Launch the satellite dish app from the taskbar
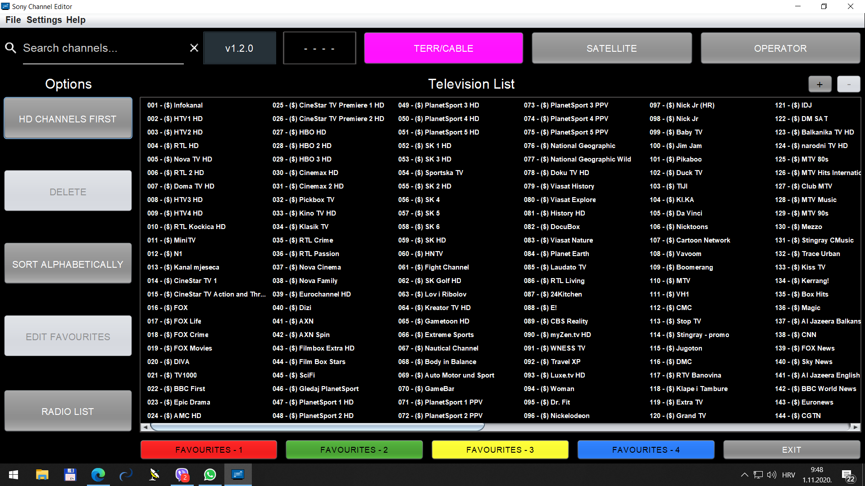Image resolution: width=865 pixels, height=486 pixels. [x=154, y=475]
